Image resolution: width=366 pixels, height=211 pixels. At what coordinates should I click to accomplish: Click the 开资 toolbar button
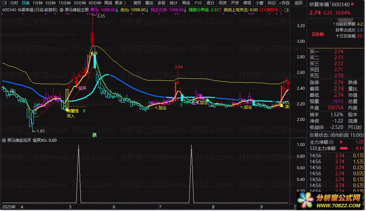[235, 3]
